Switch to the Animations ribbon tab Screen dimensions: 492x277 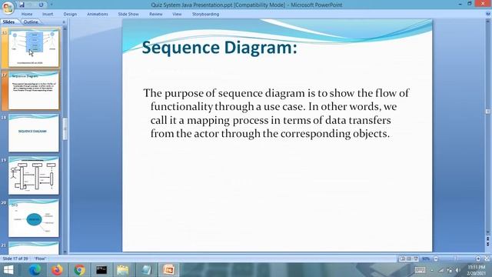click(98, 14)
